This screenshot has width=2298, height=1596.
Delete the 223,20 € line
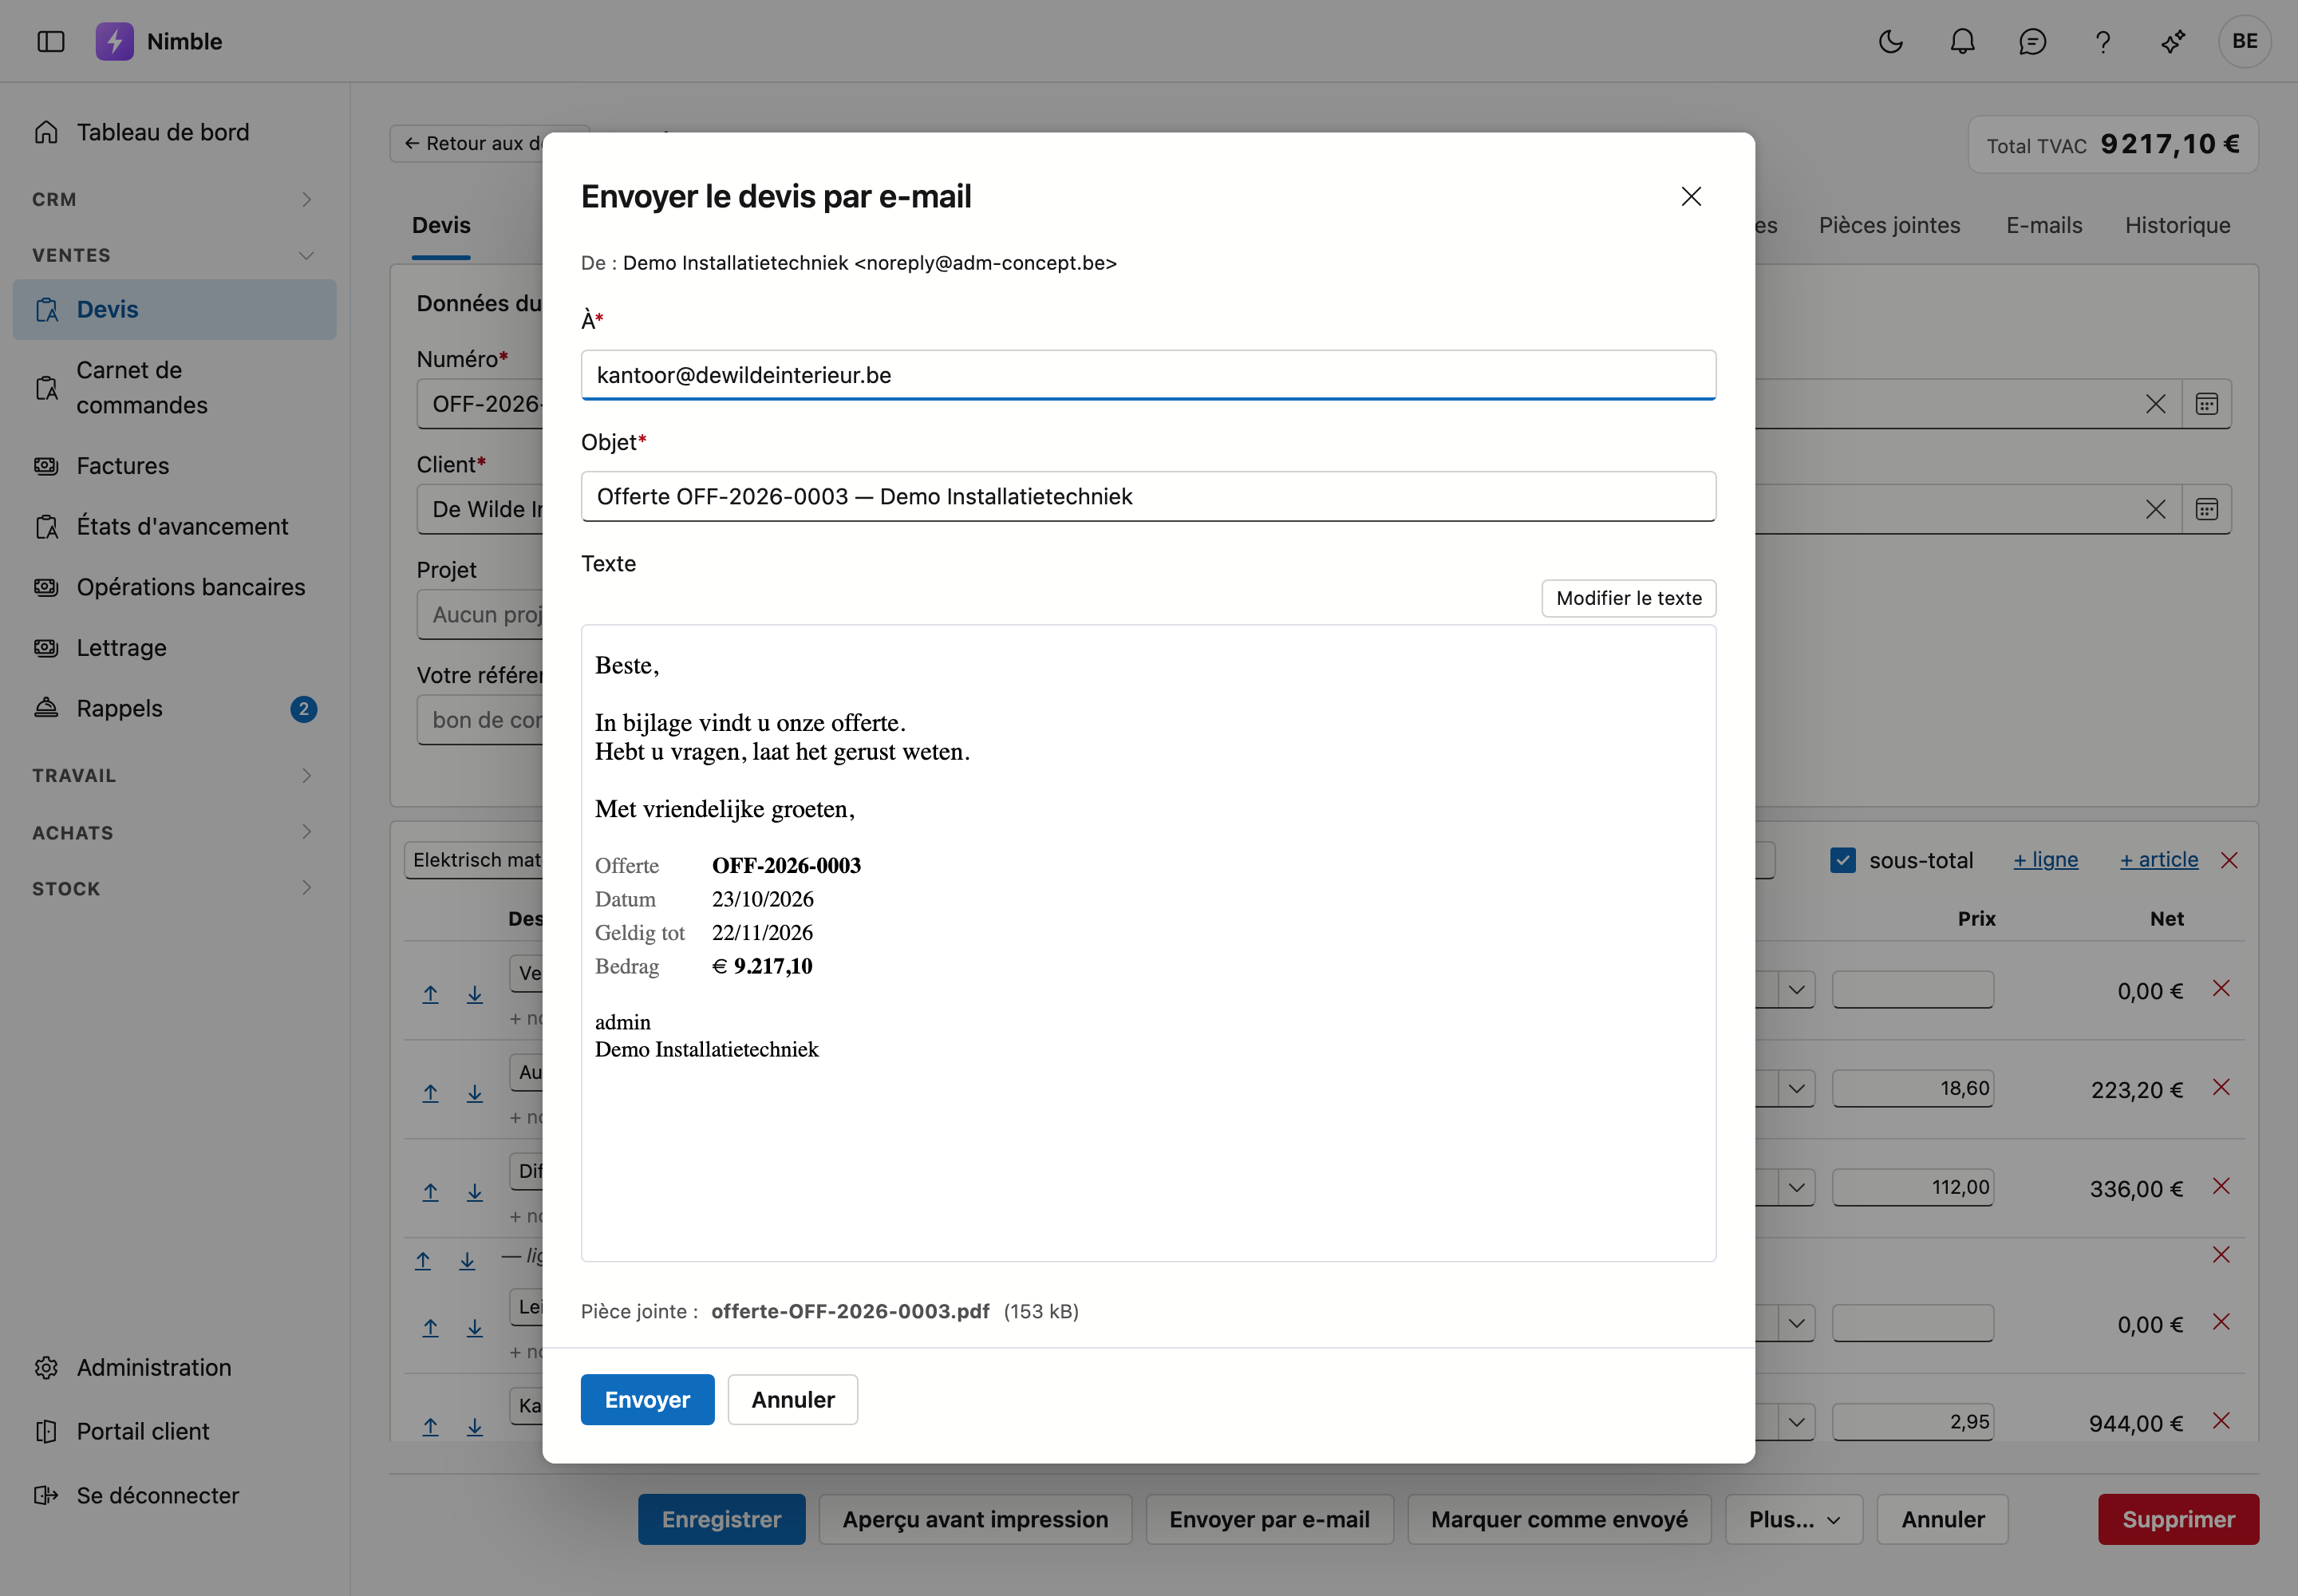[2221, 1087]
